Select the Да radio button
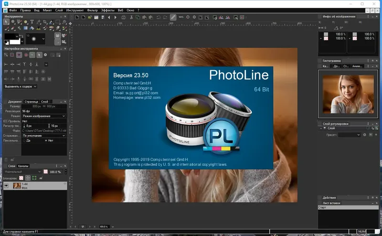The image size is (382, 236). tap(25, 140)
